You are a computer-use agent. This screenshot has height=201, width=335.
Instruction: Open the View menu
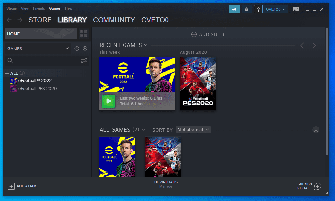(25, 8)
